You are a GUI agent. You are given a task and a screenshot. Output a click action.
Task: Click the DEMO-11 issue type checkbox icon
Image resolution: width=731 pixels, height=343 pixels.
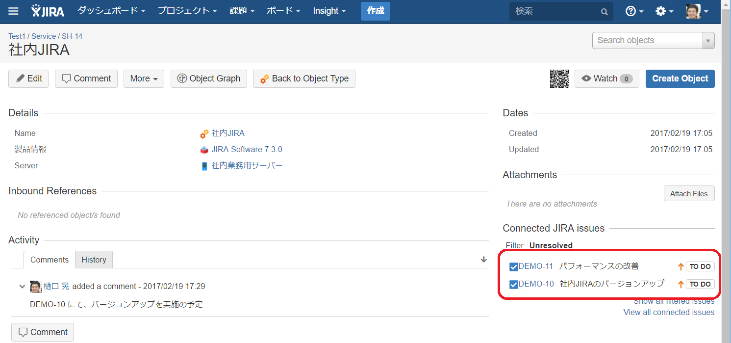click(514, 267)
